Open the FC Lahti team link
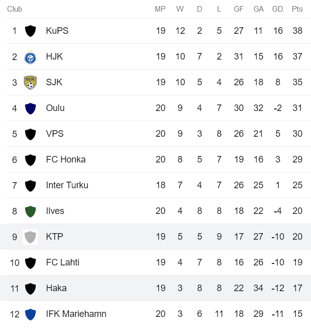Viewport: 311px width, 328px height. coord(63,262)
